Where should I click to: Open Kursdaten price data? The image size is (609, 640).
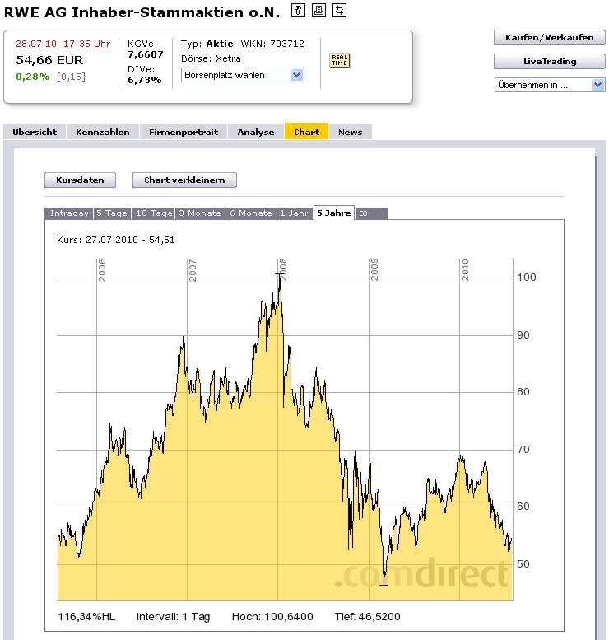[80, 180]
